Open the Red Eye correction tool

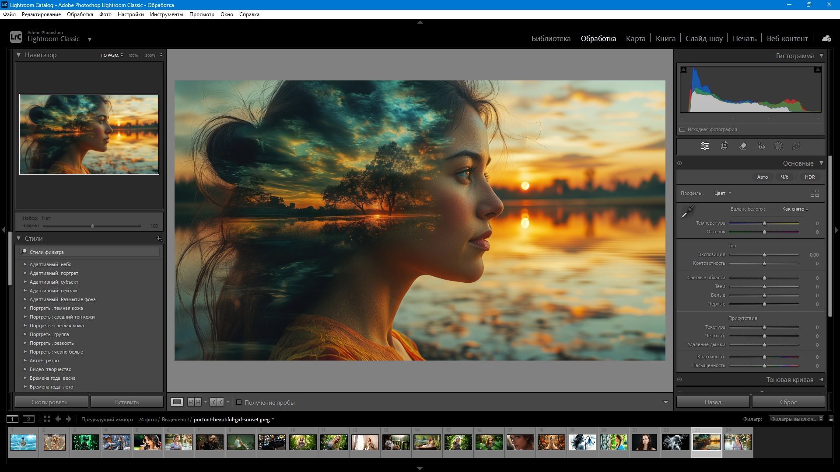[761, 146]
